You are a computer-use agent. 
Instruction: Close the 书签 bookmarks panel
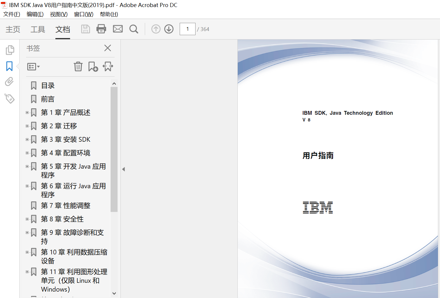pos(108,48)
